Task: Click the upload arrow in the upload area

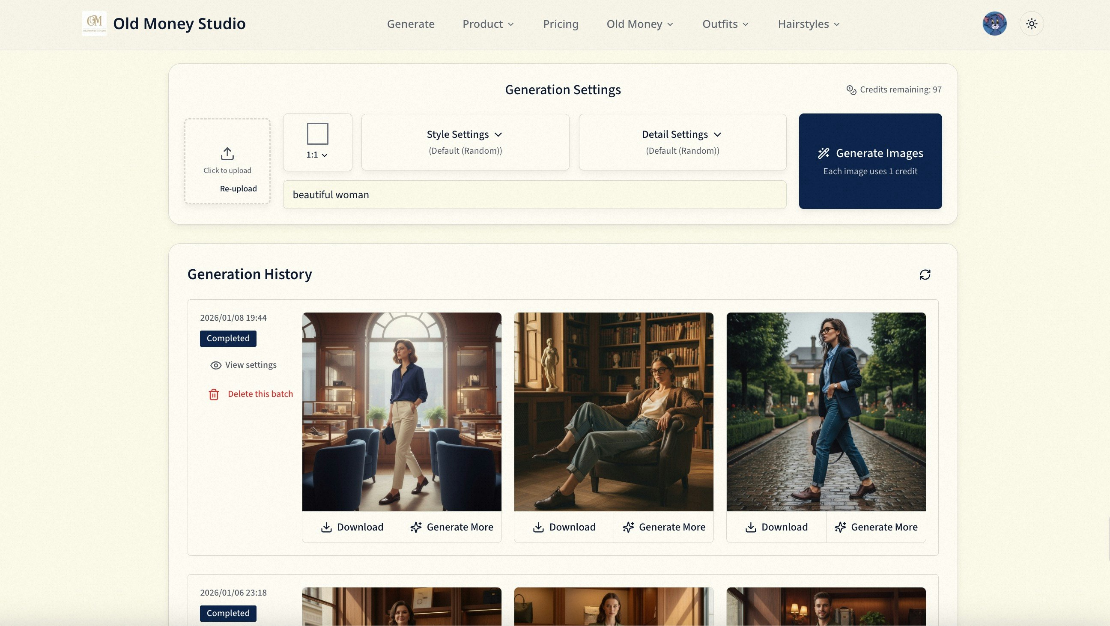Action: point(227,154)
